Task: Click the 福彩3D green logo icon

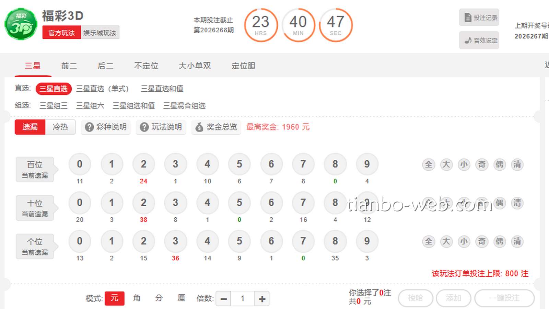Action: click(x=21, y=24)
